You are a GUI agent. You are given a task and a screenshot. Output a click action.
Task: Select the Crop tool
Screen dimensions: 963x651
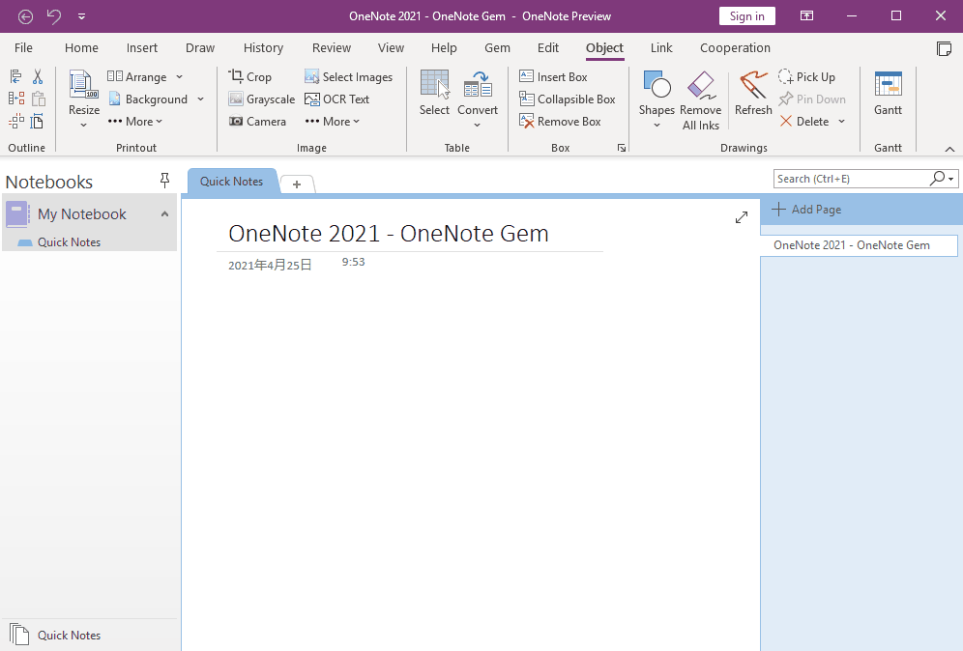pos(250,76)
